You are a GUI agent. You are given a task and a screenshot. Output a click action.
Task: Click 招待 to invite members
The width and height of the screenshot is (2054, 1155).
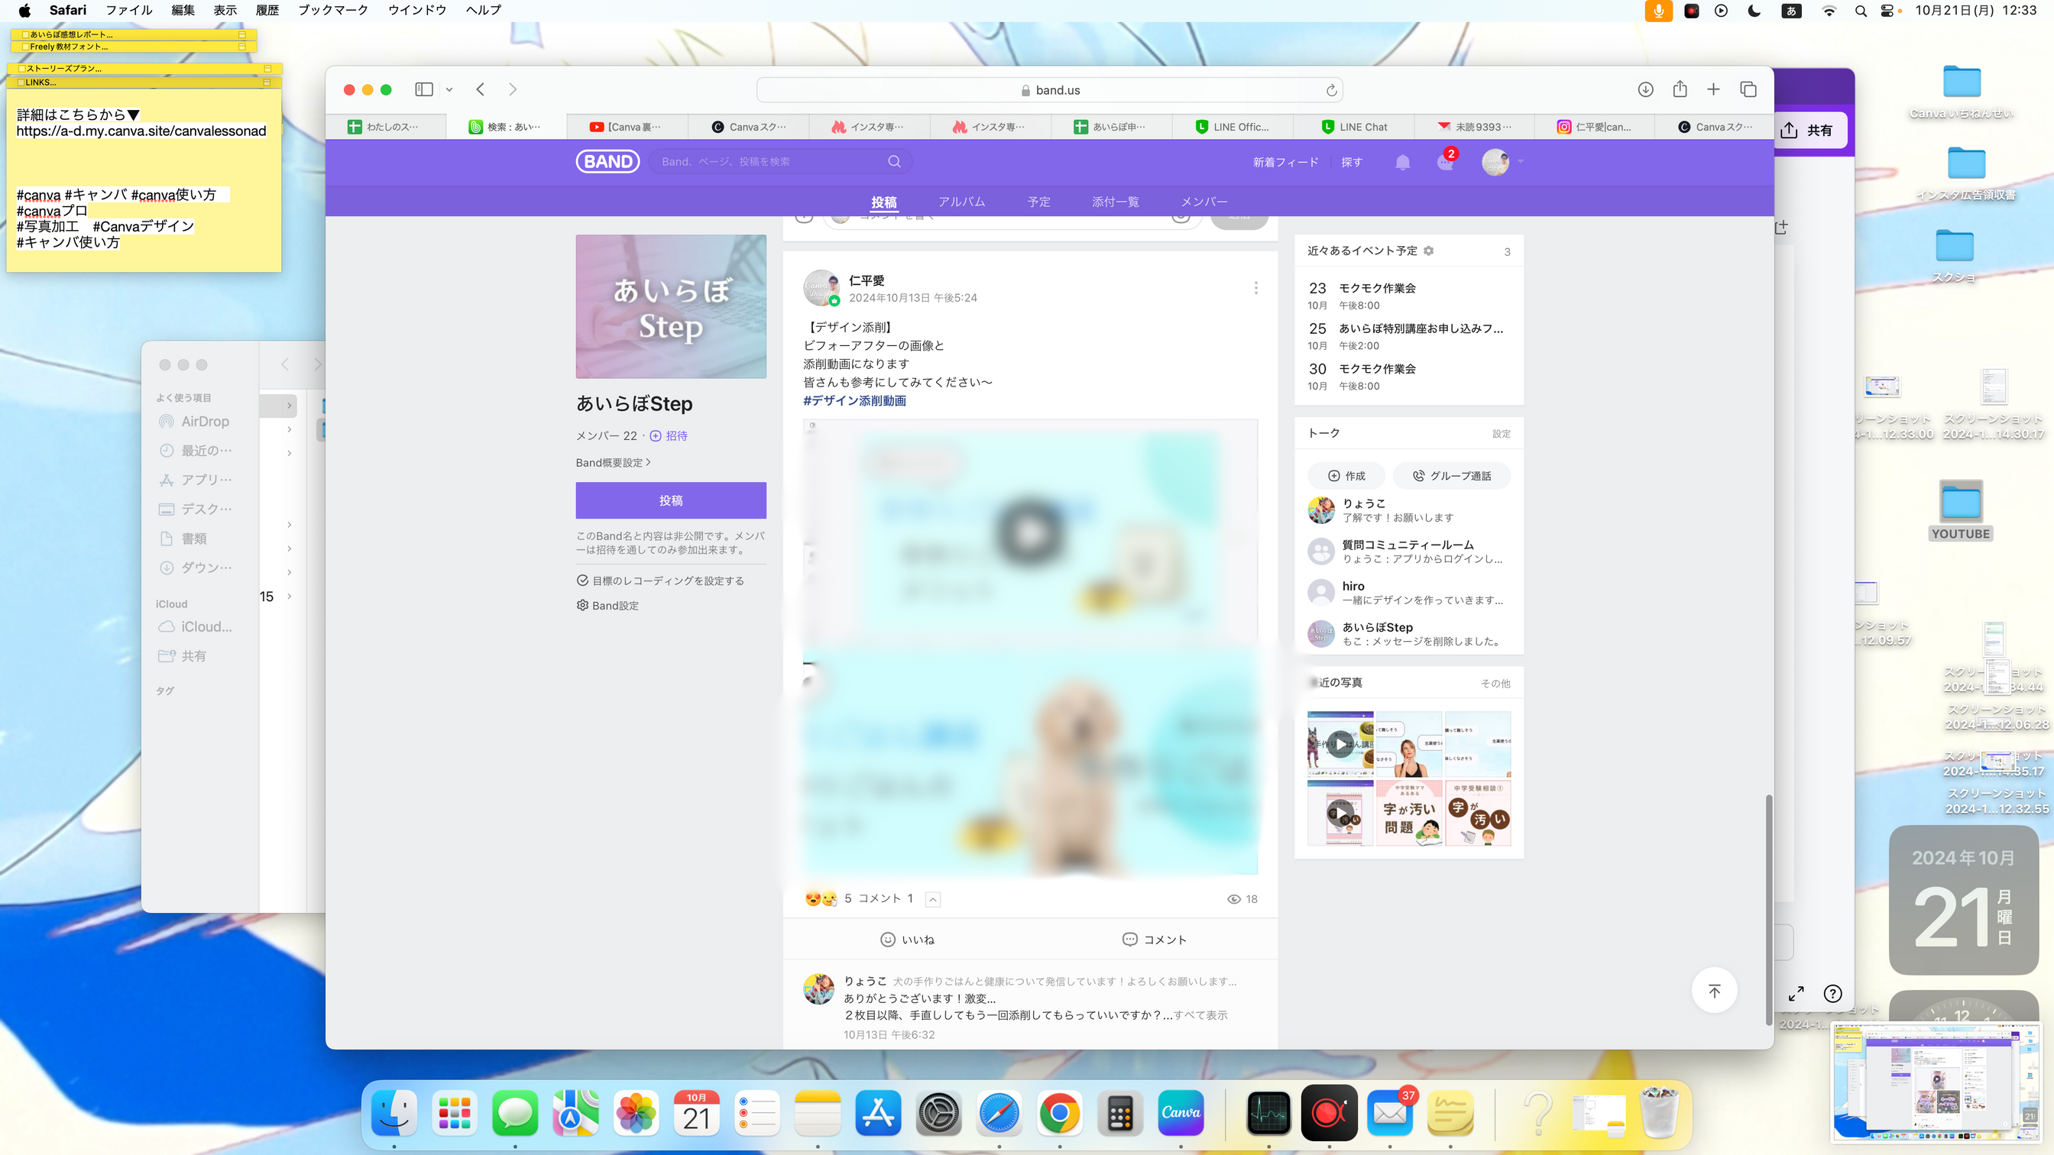(669, 436)
